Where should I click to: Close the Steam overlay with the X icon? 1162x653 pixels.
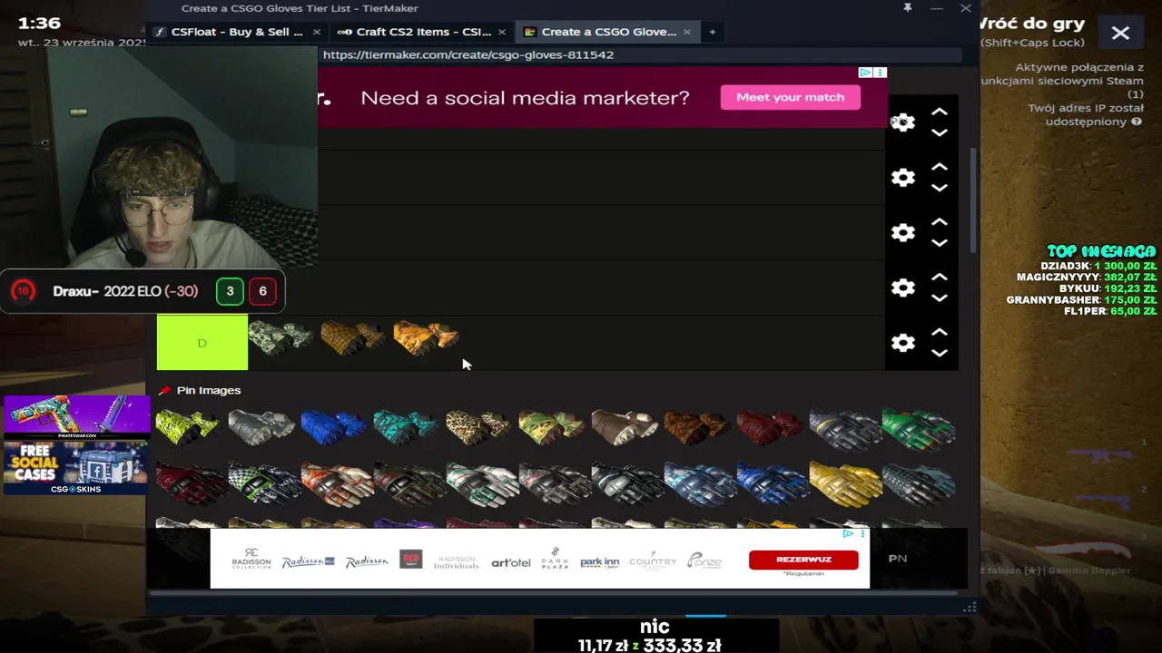click(1120, 33)
